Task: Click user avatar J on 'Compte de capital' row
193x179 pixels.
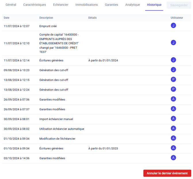Action: [173, 43]
